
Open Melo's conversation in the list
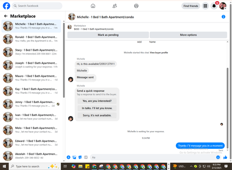pyautogui.click(x=31, y=130)
